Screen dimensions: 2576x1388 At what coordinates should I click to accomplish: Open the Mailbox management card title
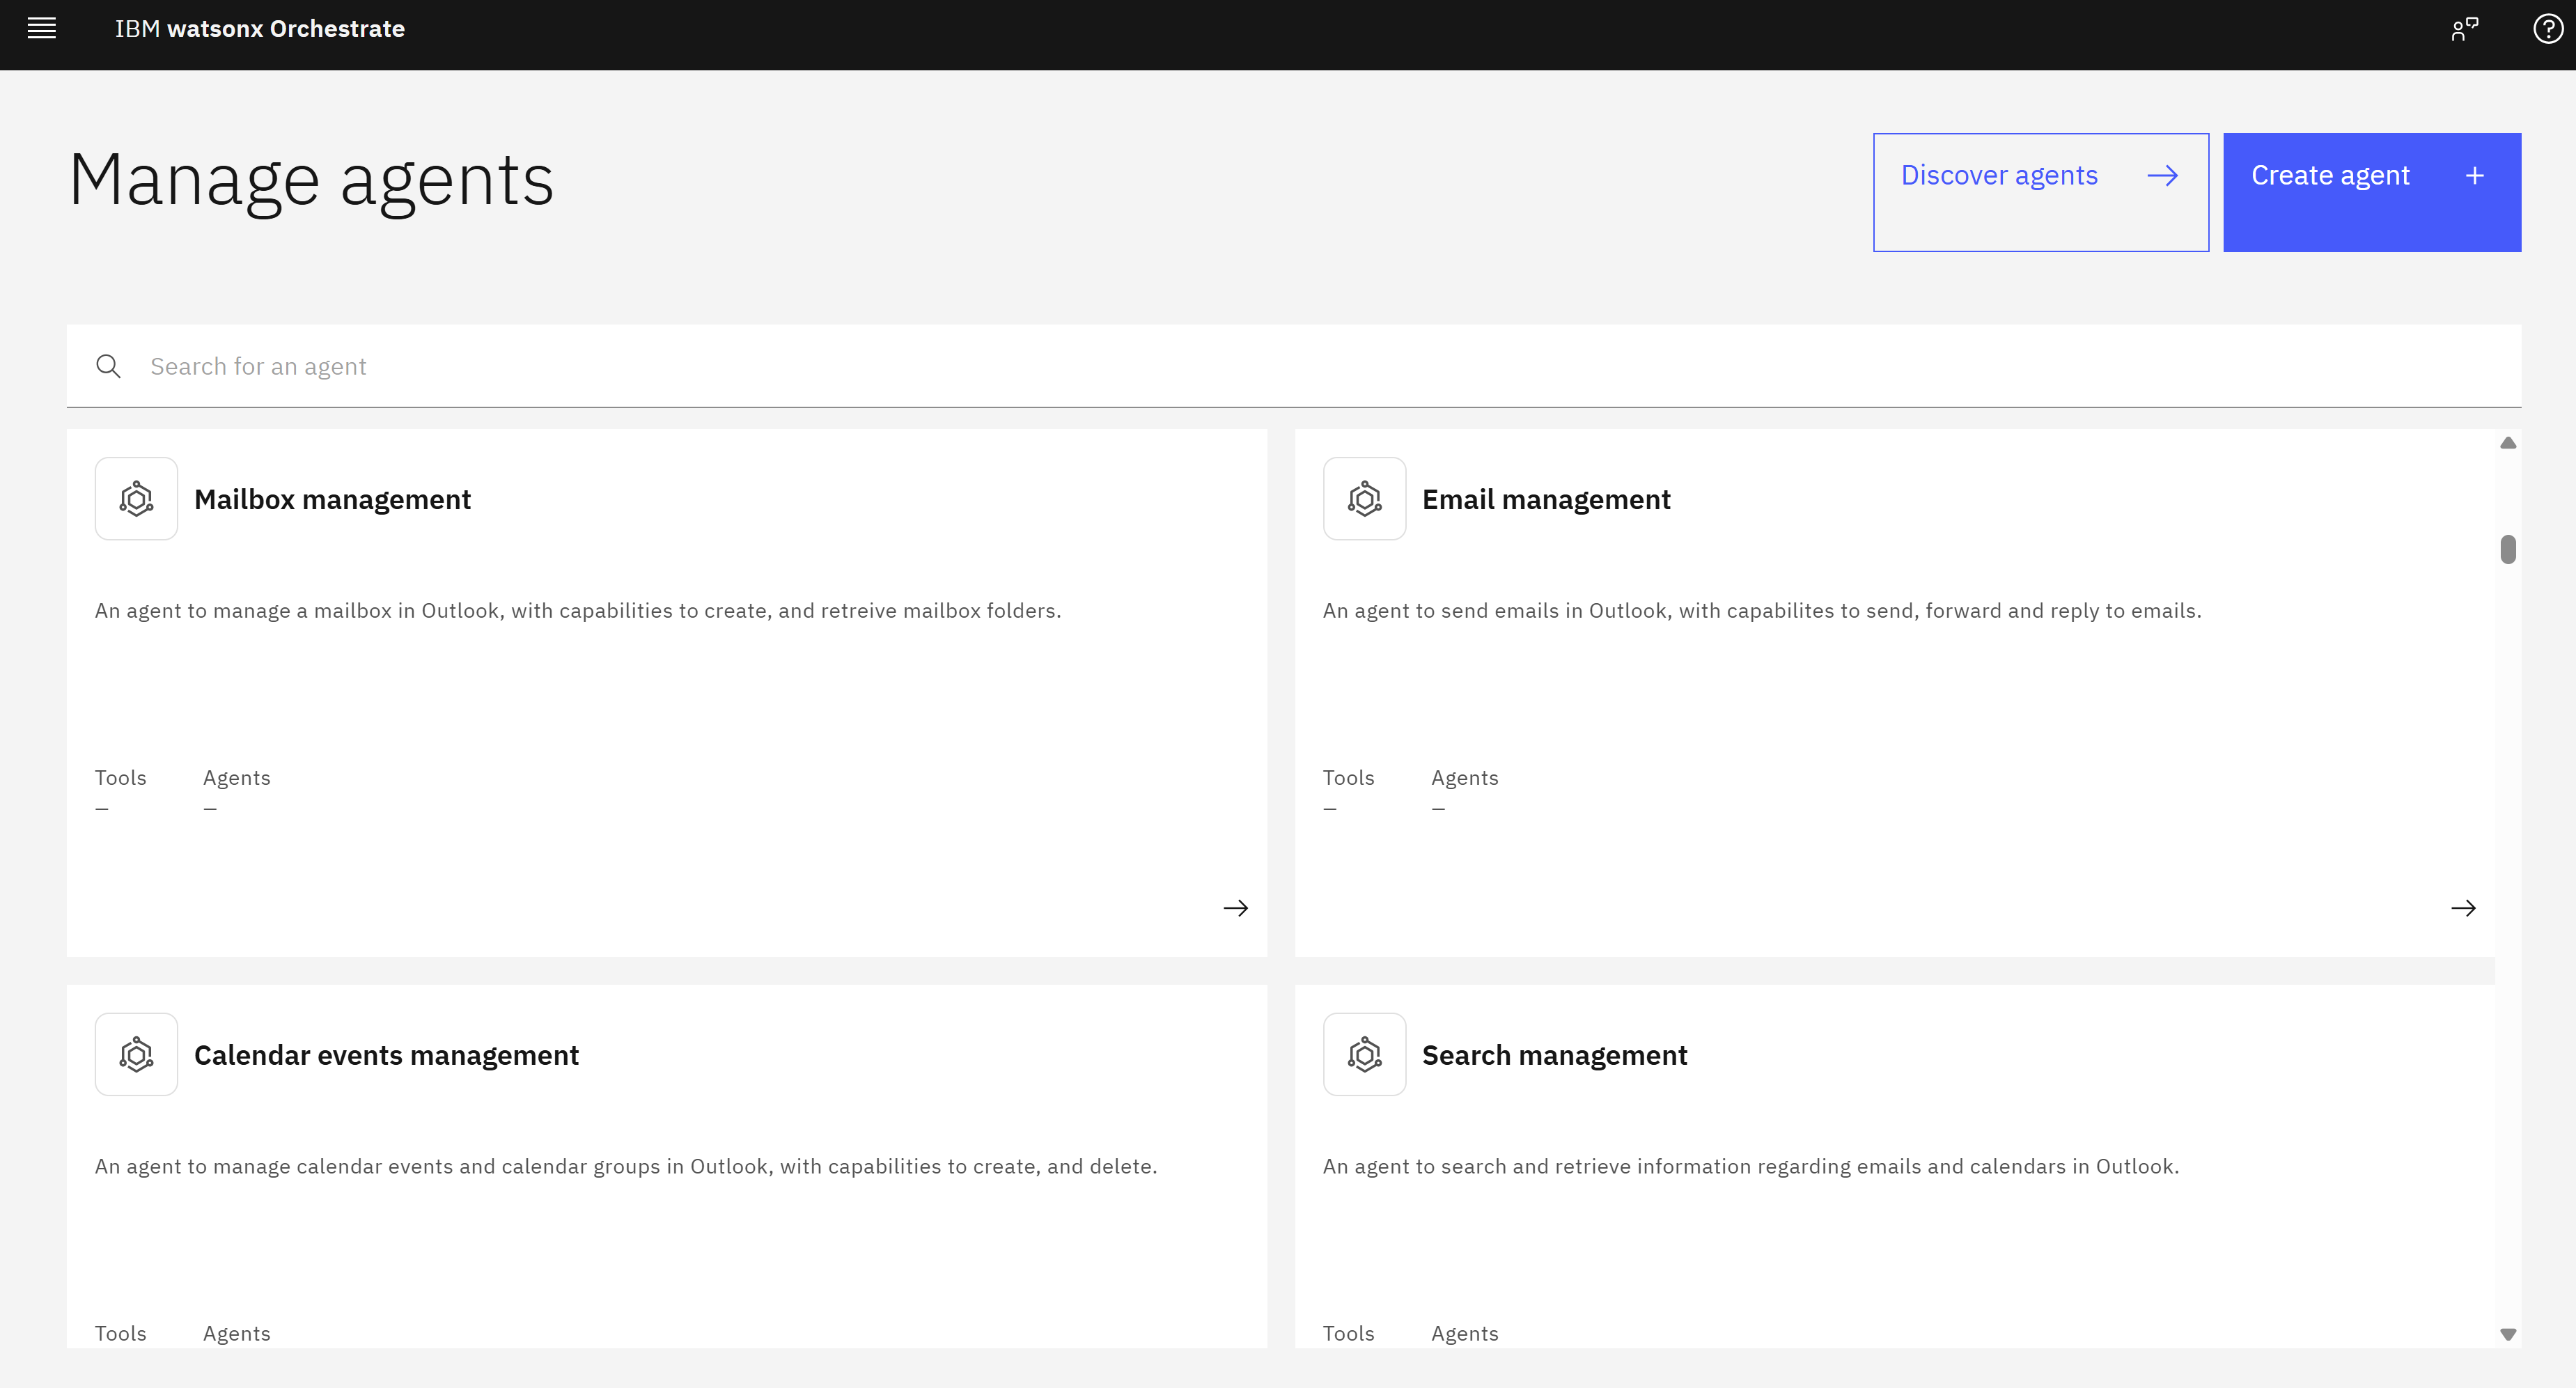(x=332, y=500)
